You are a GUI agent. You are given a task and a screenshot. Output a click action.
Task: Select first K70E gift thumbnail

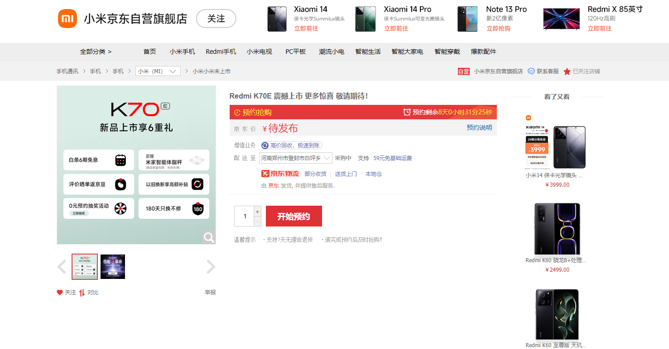click(85, 267)
